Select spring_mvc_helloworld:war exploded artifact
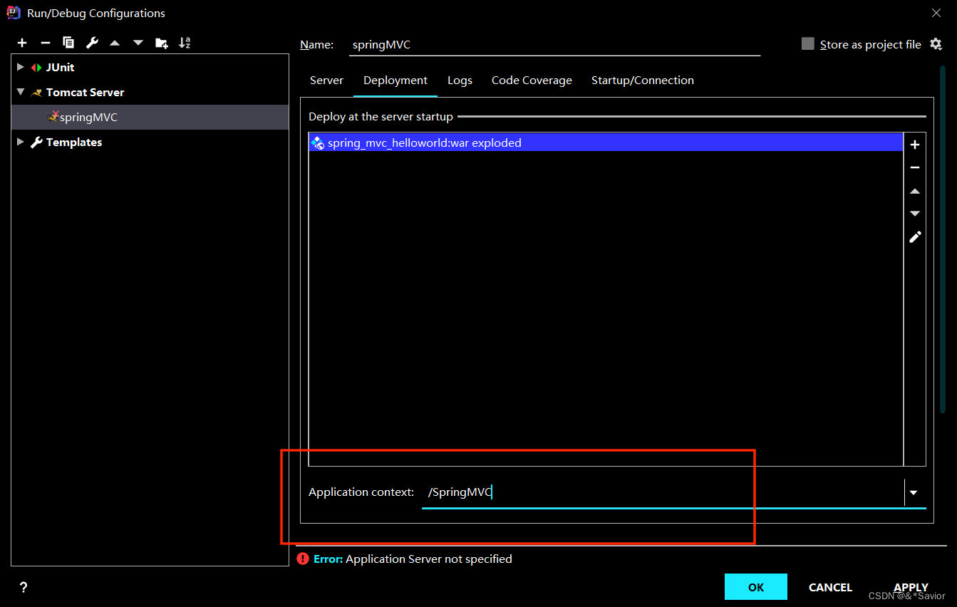 (x=606, y=142)
